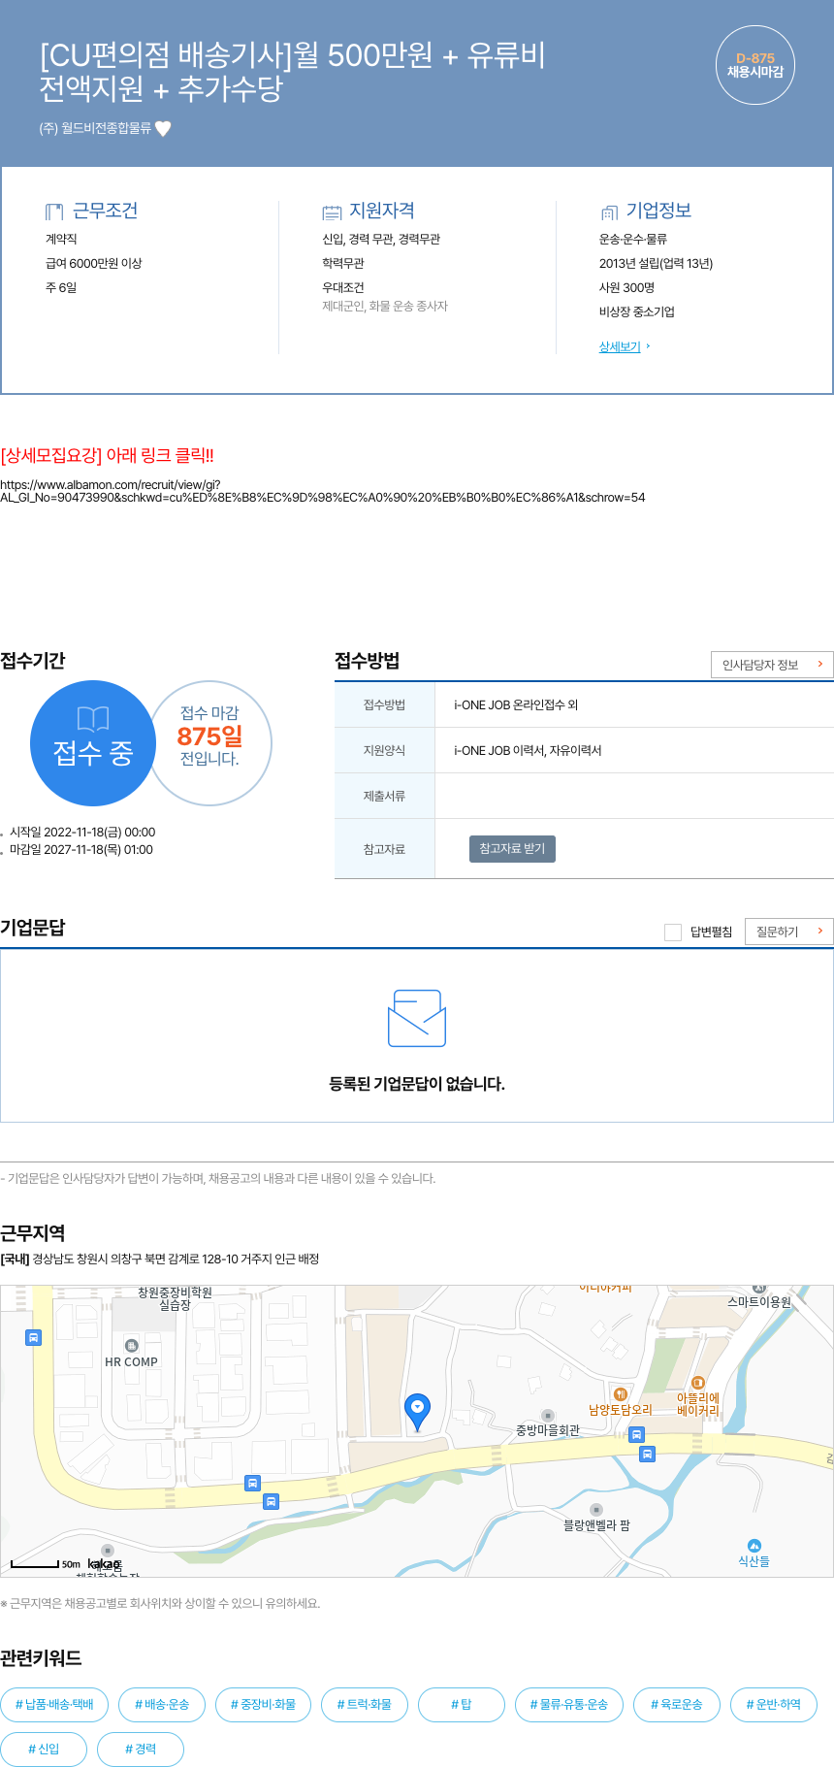Select the #납품·배송·택배 keyword tag
This screenshot has width=834, height=1767.
point(54,1704)
